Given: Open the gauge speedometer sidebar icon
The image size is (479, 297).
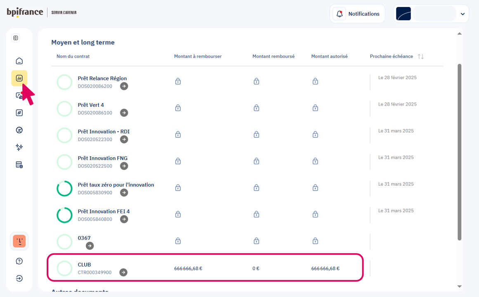Looking at the screenshot, I should point(19,130).
